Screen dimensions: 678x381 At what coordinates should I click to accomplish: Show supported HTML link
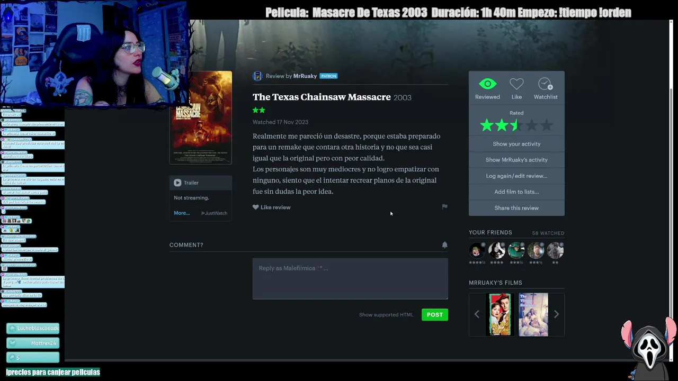[386, 315]
